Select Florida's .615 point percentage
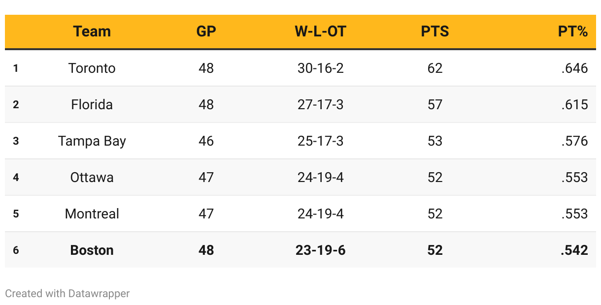Image resolution: width=601 pixels, height=305 pixels. click(574, 104)
